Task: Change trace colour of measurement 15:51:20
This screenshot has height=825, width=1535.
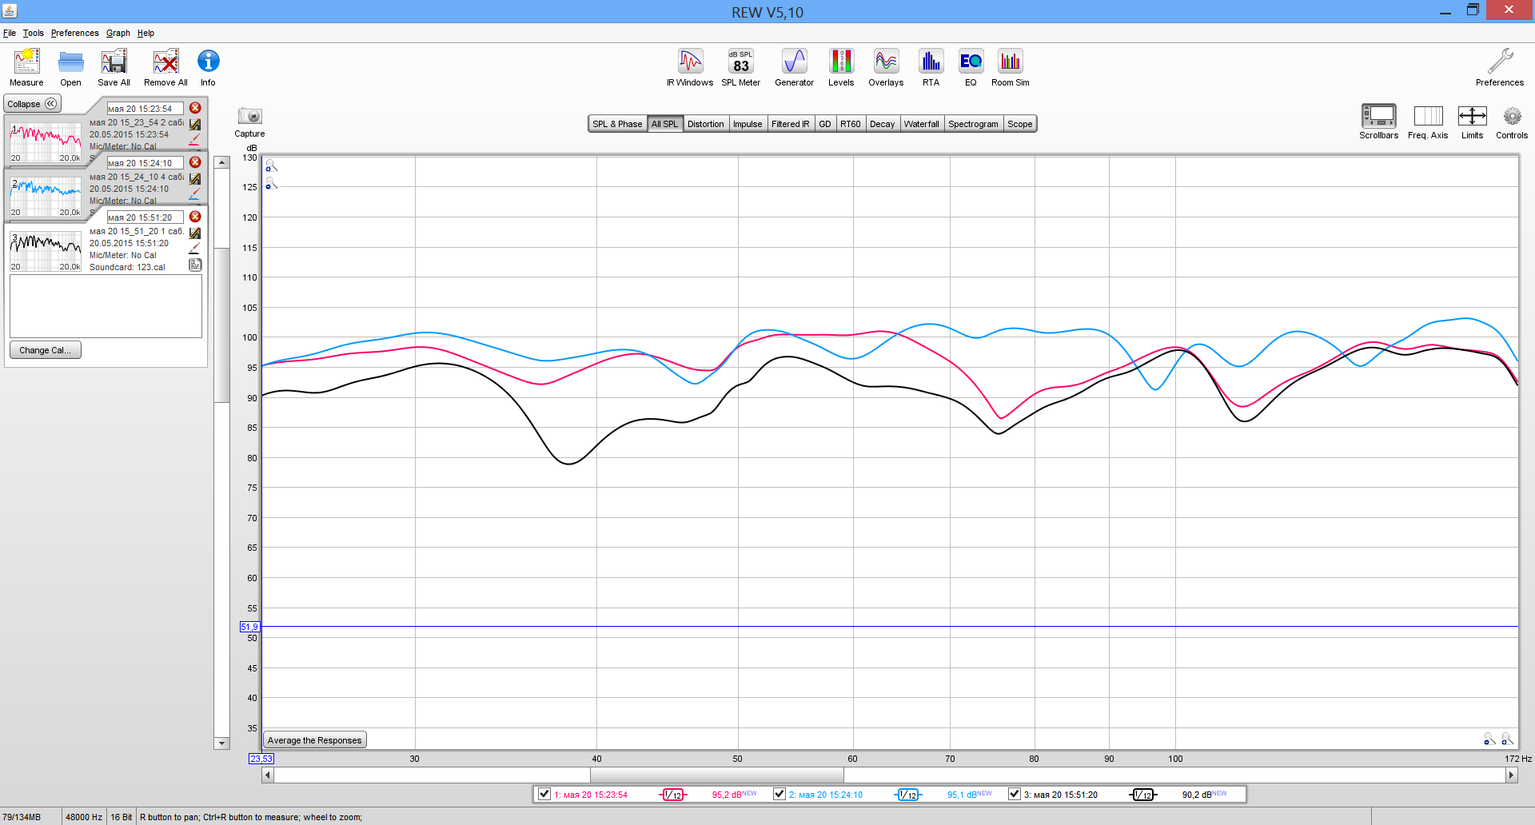Action: tap(195, 249)
